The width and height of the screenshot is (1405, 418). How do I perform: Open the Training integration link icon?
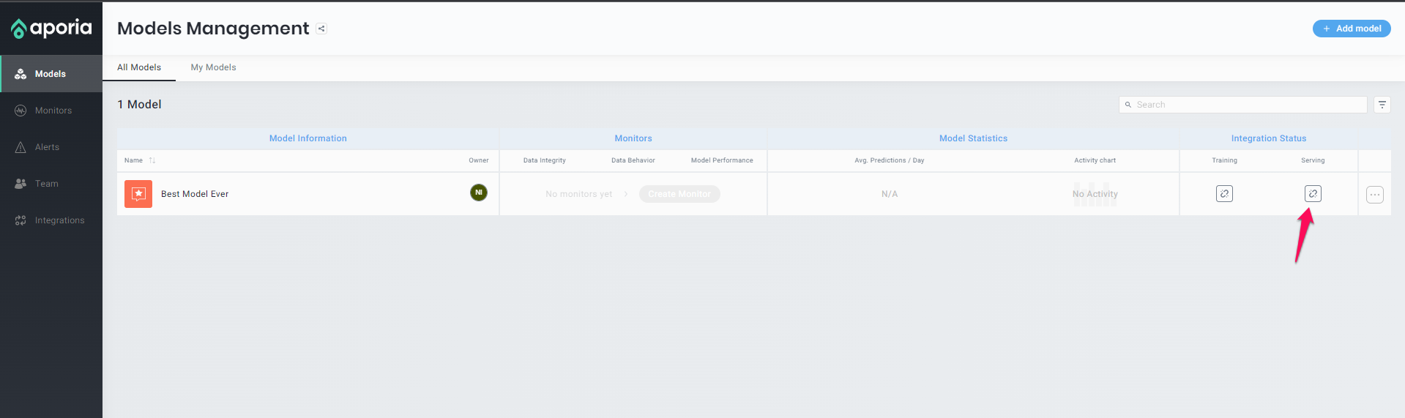click(1224, 194)
